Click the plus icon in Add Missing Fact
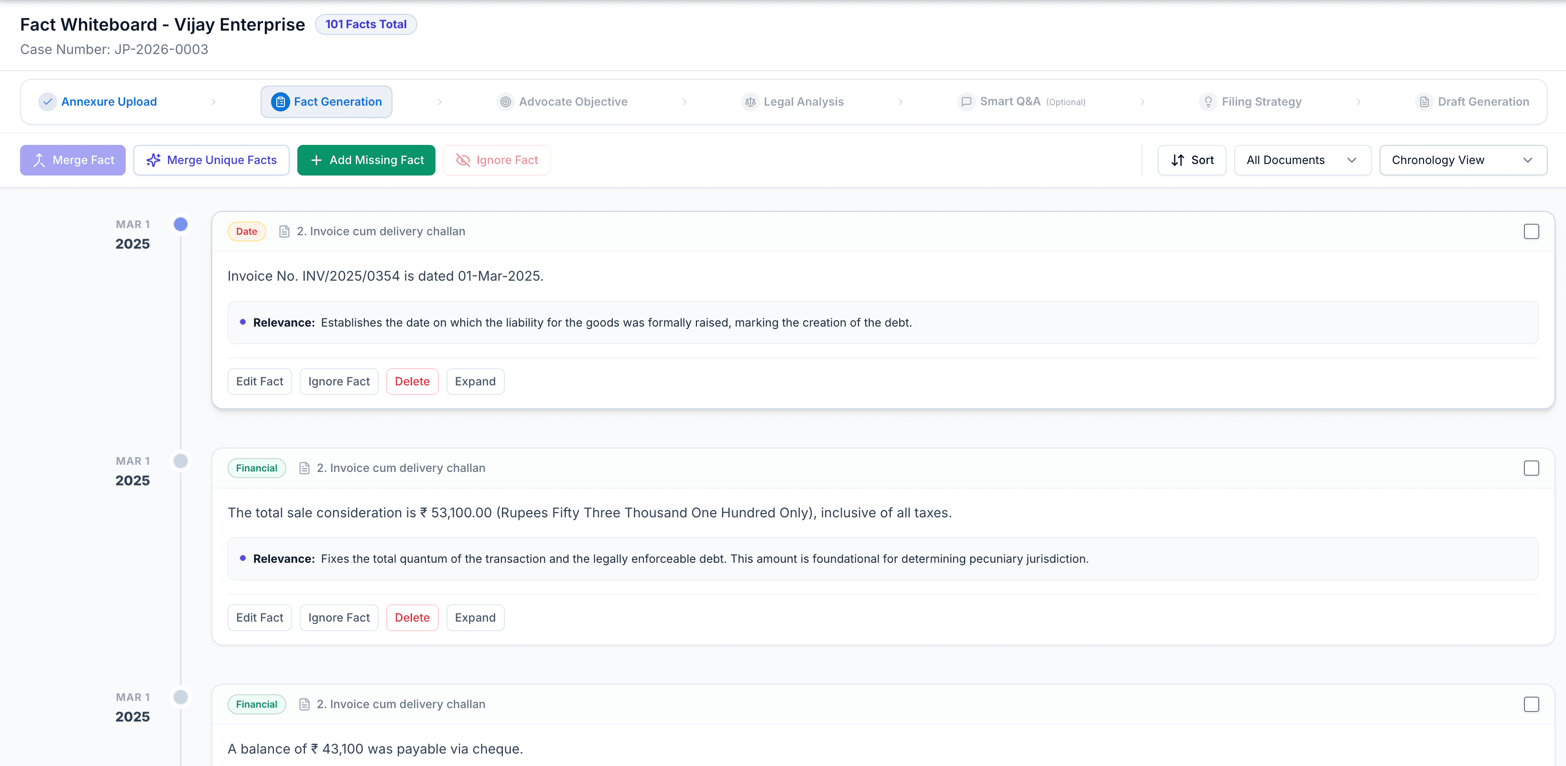This screenshot has width=1566, height=766. pyautogui.click(x=316, y=160)
